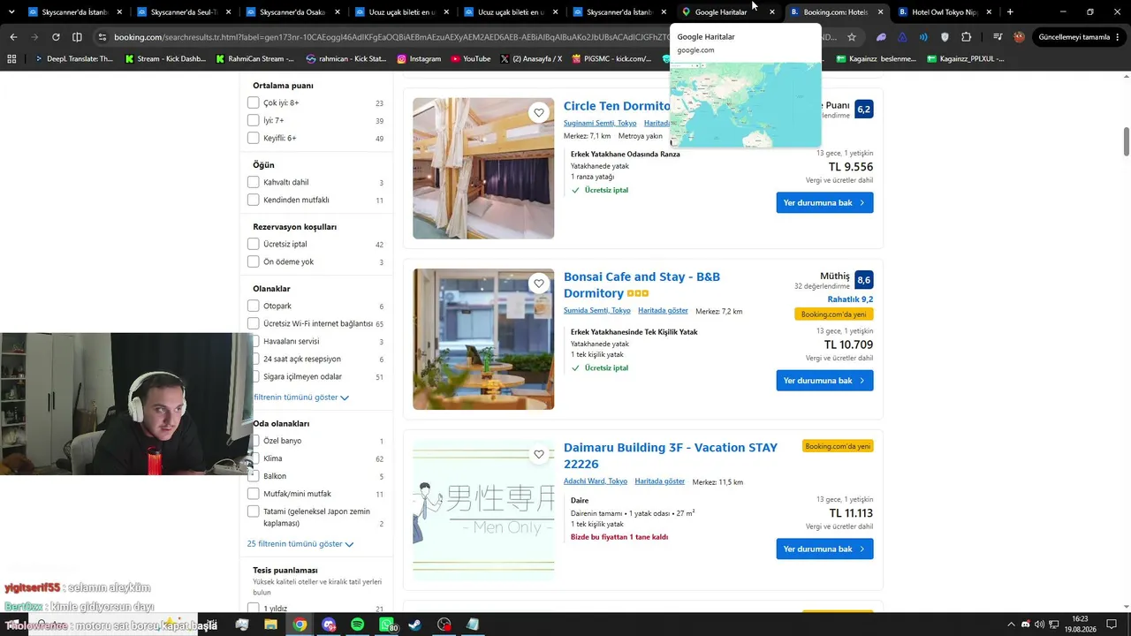Go back with the browser back arrow

(x=13, y=37)
